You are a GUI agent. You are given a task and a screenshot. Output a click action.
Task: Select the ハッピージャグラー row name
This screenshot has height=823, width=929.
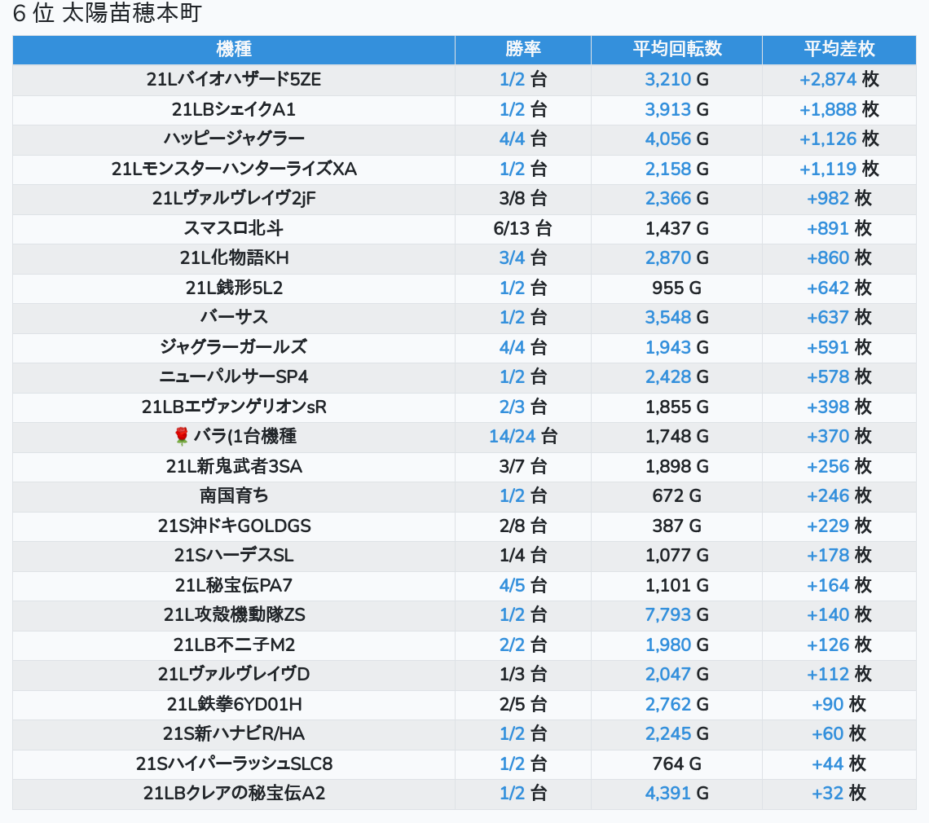click(x=234, y=139)
